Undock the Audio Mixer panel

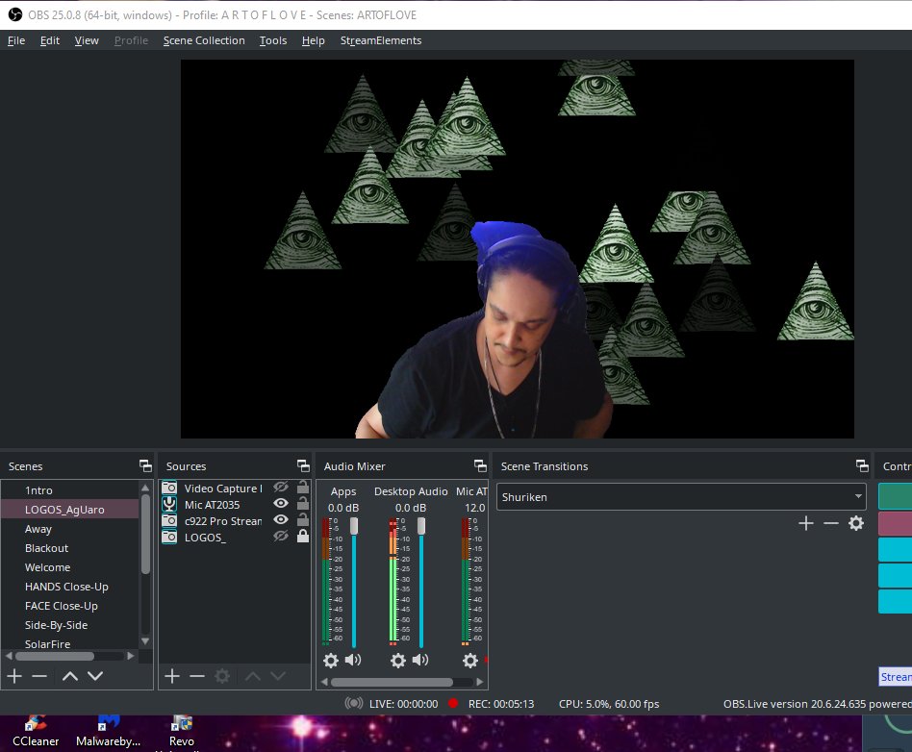click(x=480, y=465)
